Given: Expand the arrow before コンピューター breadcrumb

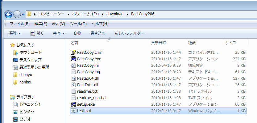Looking at the screenshot, I should pos(35,14).
